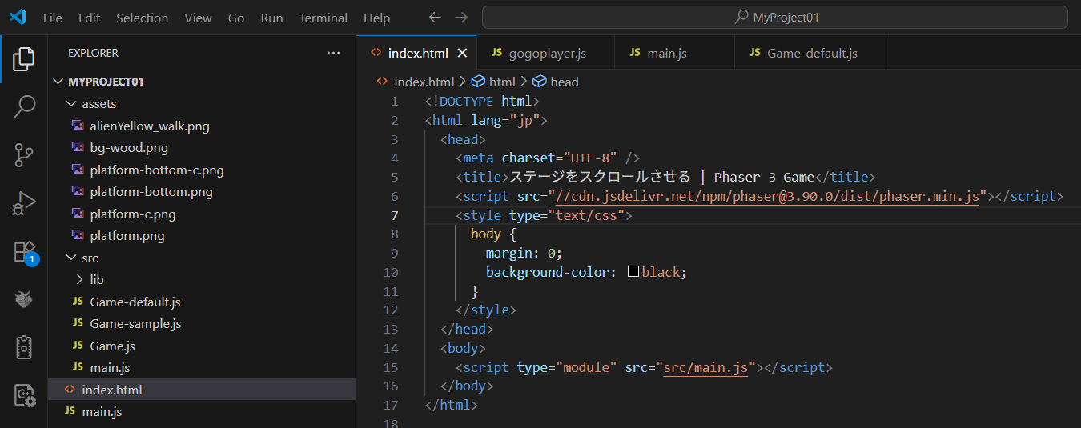
Task: Open the Go menu
Action: (x=236, y=18)
